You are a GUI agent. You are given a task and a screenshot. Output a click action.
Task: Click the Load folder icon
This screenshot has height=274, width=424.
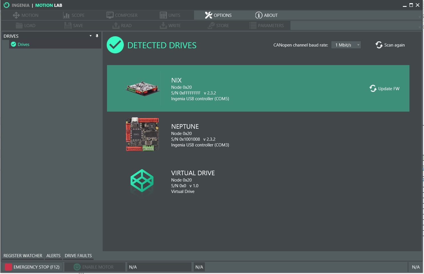[x=19, y=26]
